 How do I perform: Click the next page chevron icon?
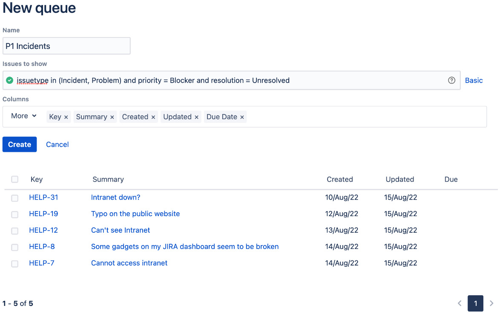491,303
